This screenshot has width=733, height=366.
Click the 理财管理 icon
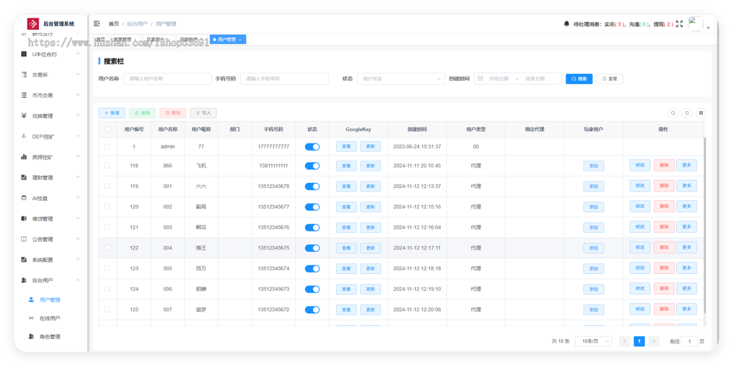coord(24,178)
